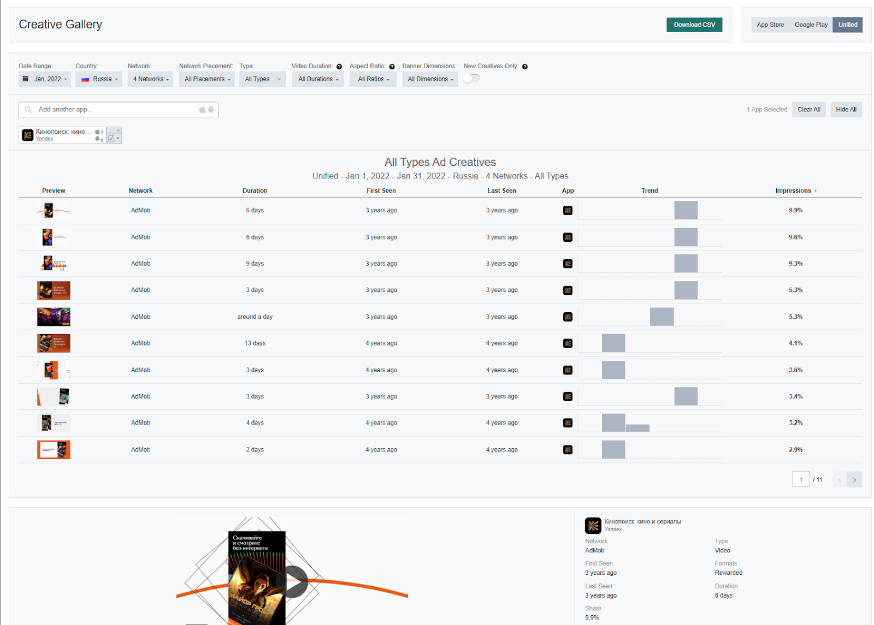This screenshot has width=874, height=625.
Task: Click the App icon in the 9.3% row
Action: (568, 264)
